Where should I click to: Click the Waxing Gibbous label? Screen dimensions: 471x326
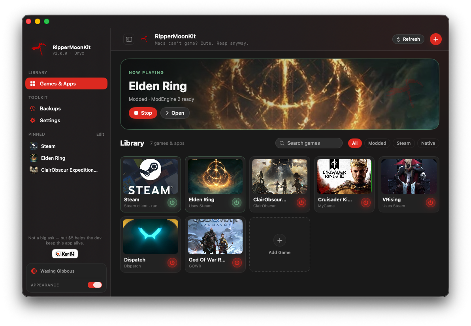tap(57, 271)
